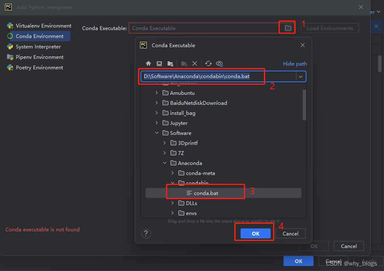This screenshot has height=271, width=384.
Task: Select Conda Environment in sidebar
Action: [38, 36]
